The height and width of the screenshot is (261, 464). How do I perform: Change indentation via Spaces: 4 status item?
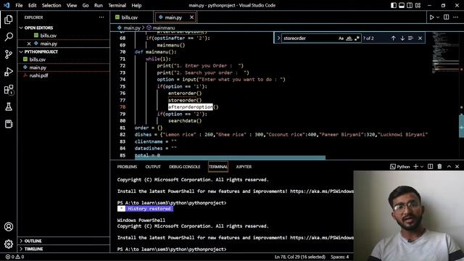coord(340,257)
